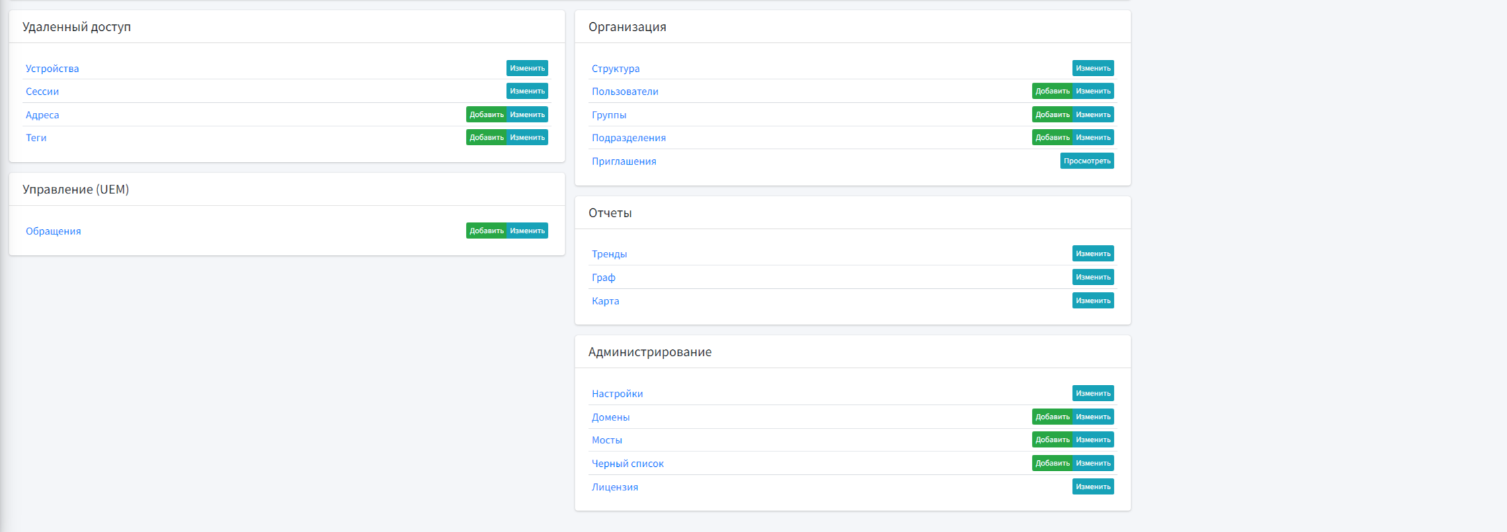Open the Группы link
Image resolution: width=1507 pixels, height=532 pixels.
[609, 115]
